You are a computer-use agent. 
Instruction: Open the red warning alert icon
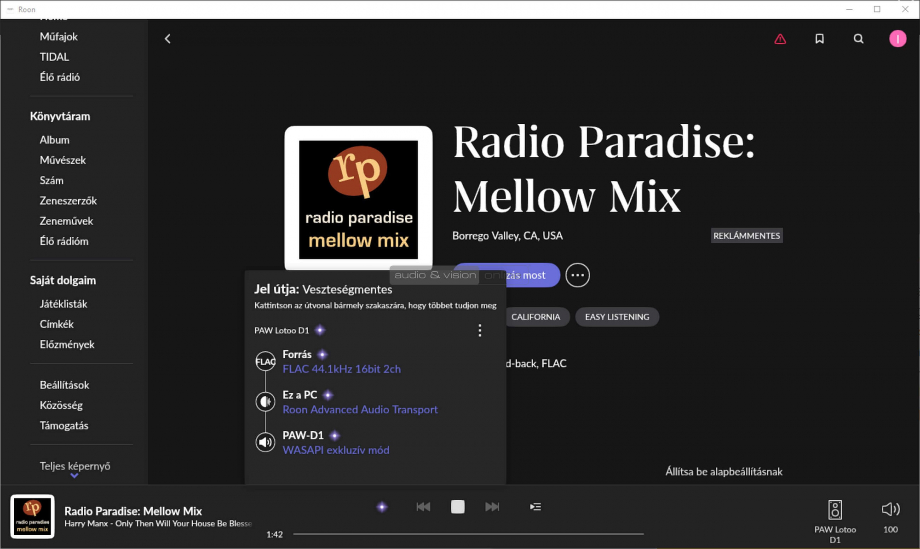pos(780,39)
